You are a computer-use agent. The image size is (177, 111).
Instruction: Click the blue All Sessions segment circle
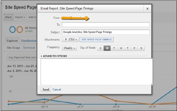coord(12,30)
